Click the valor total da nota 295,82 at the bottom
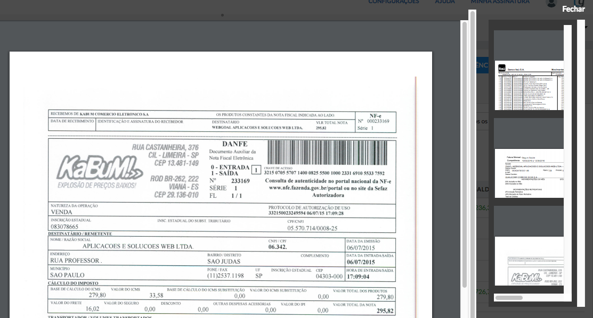This screenshot has height=318, width=593. pyautogui.click(x=385, y=311)
